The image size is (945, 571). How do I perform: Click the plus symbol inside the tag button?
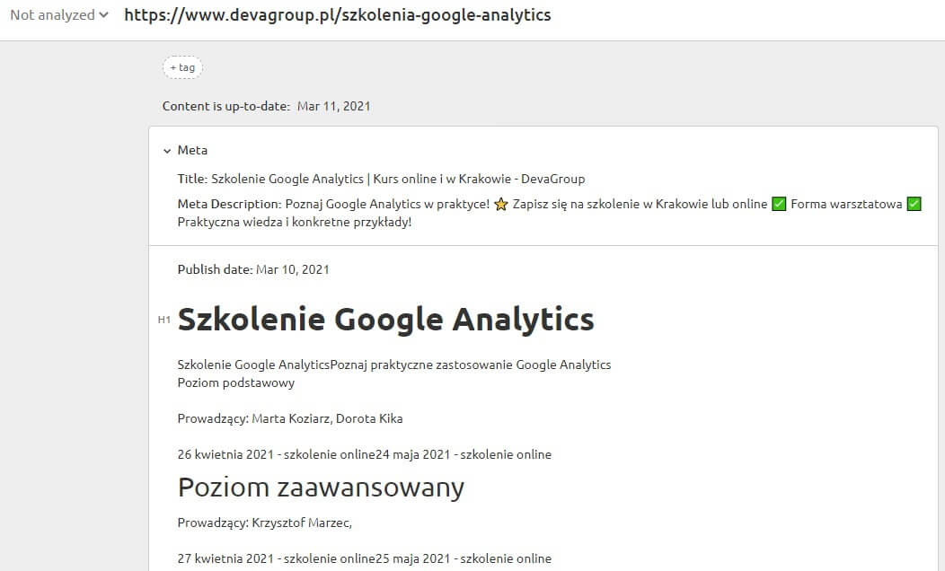(172, 66)
